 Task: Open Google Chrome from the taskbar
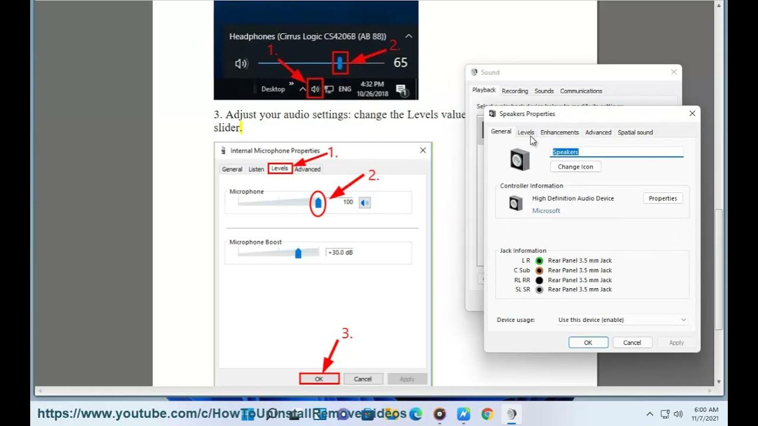point(487,414)
